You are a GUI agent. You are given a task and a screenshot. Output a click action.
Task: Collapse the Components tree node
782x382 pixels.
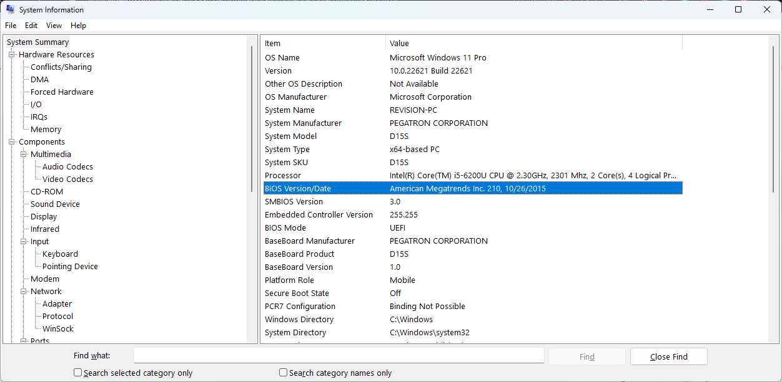12,142
